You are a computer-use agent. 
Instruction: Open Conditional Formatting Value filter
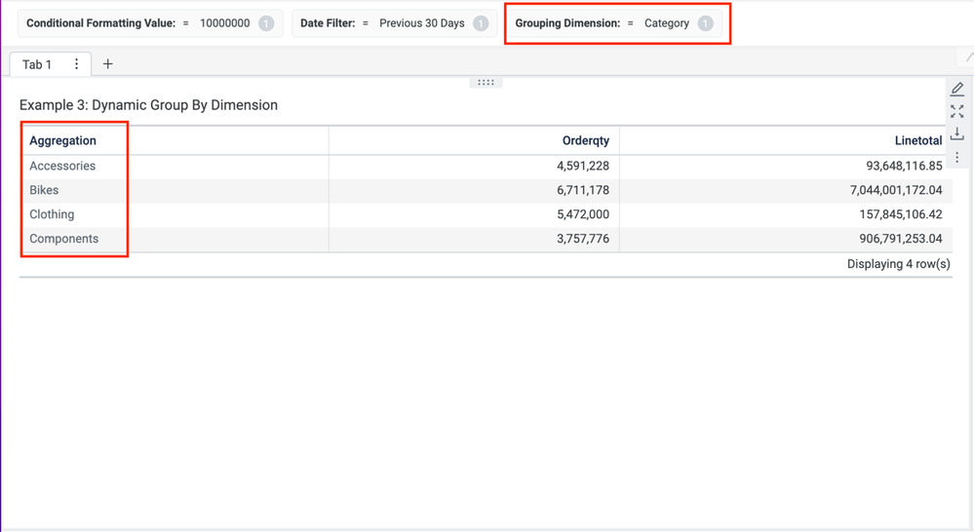pyautogui.click(x=150, y=23)
